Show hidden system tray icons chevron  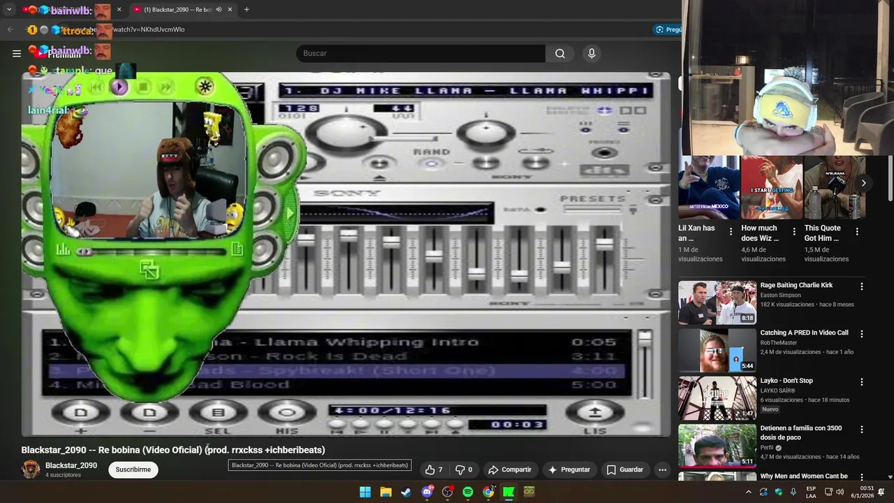pyautogui.click(x=749, y=492)
